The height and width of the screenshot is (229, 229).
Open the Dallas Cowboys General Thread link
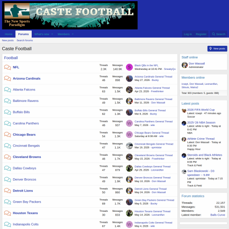point(152,166)
